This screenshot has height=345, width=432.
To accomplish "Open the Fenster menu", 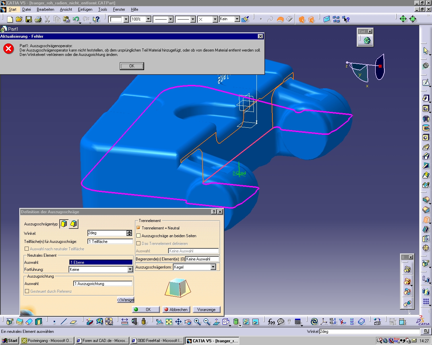I will coord(119,9).
